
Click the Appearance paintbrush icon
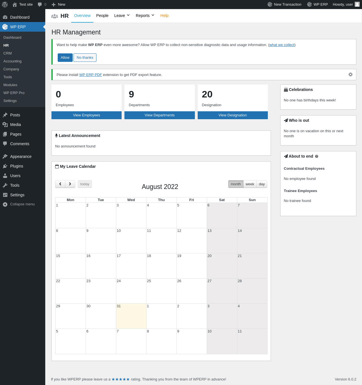tap(5, 156)
